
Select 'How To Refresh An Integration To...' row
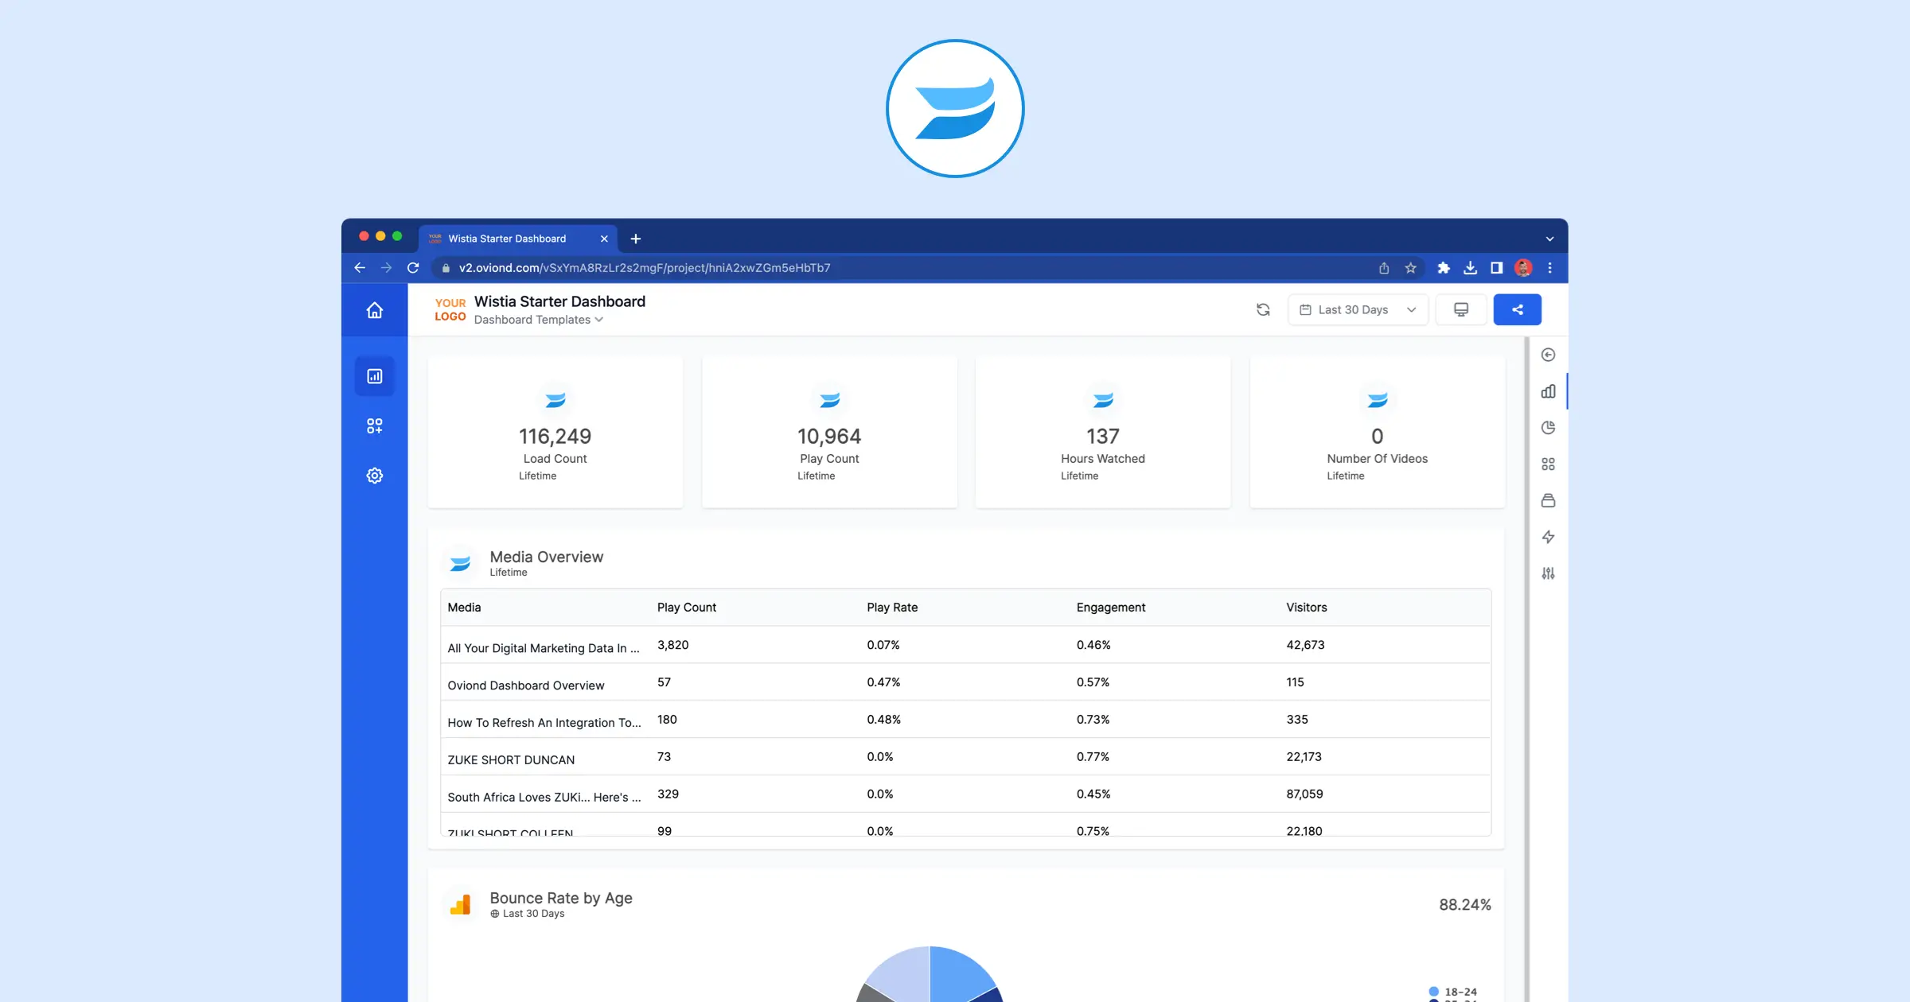point(965,720)
